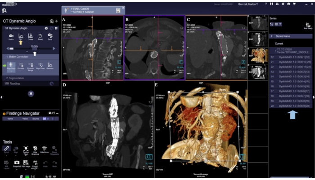
Task: Open dropdown arrow under Snapshot
Action: pos(17,170)
